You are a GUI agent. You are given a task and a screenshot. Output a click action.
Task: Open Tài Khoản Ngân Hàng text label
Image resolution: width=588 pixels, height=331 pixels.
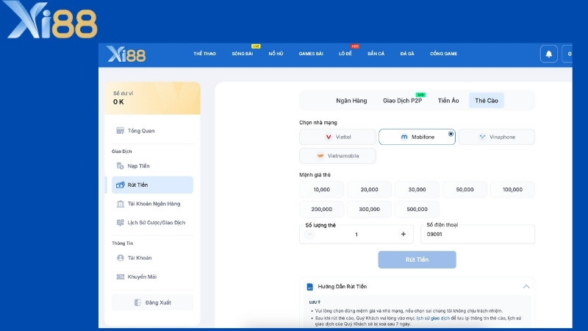pos(154,204)
